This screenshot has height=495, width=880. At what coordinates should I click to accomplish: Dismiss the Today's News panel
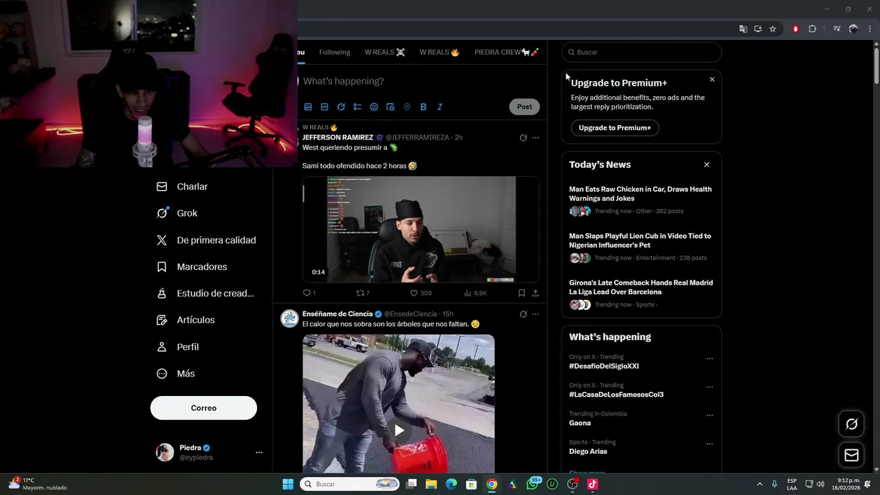click(706, 165)
